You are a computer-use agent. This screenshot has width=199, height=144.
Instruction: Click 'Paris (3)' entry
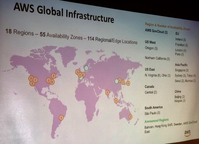click(x=179, y=54)
